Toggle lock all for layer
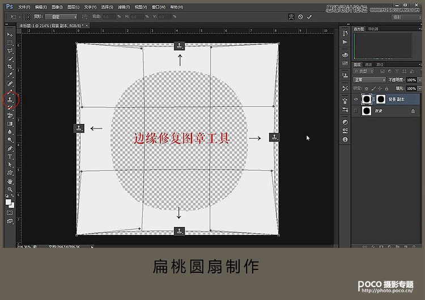The height and width of the screenshot is (300, 425). click(x=386, y=88)
